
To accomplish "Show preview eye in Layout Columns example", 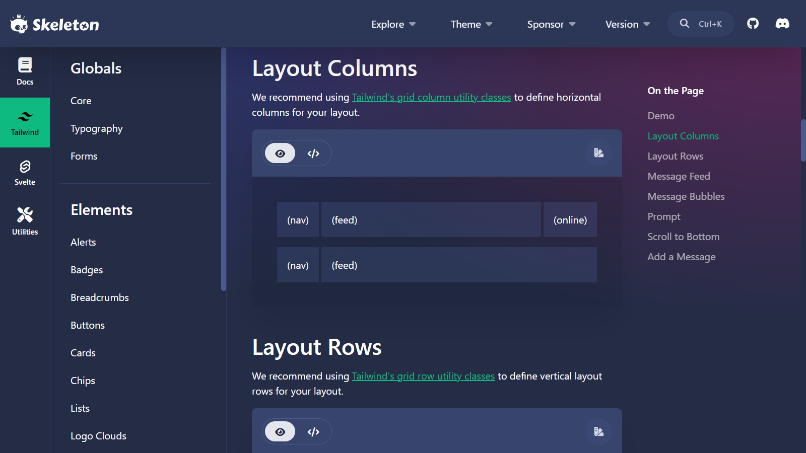I will 280,153.
